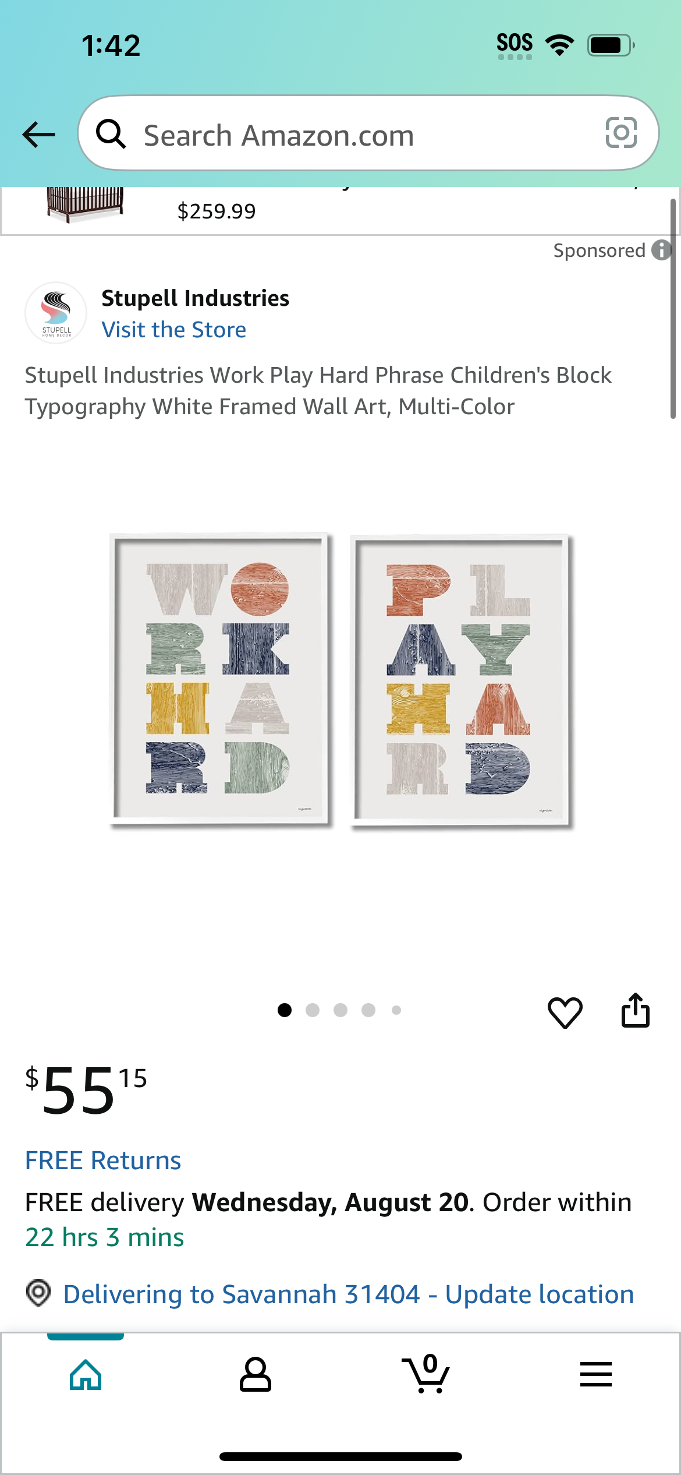Go to Home tab
The image size is (681, 1475).
click(86, 1375)
